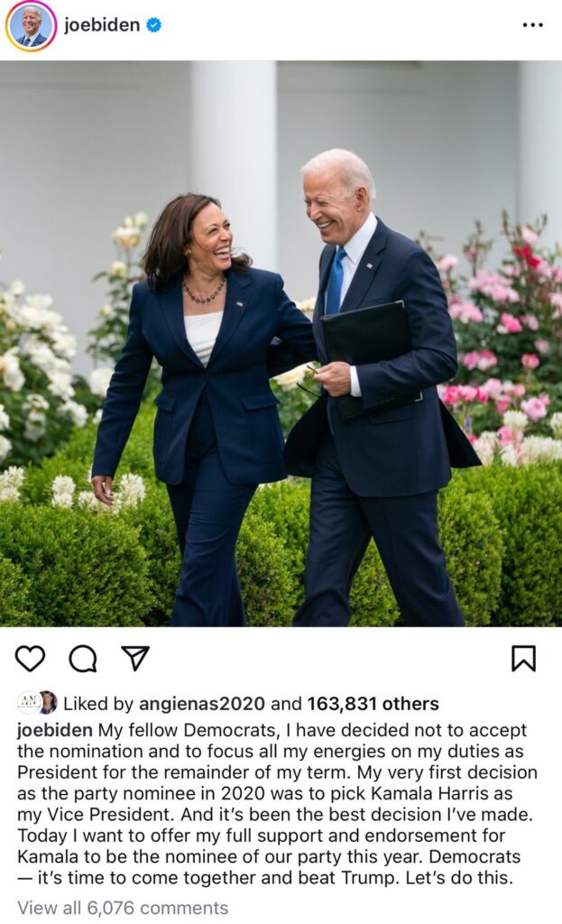
Task: Open joebiden's story from the profile avatar
Action: [31, 26]
